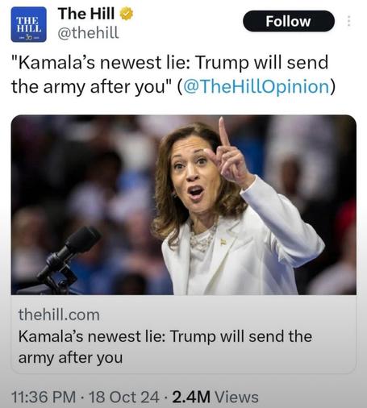The image size is (367, 408).
Task: View the 2.4M Views count
Action: [215, 397]
